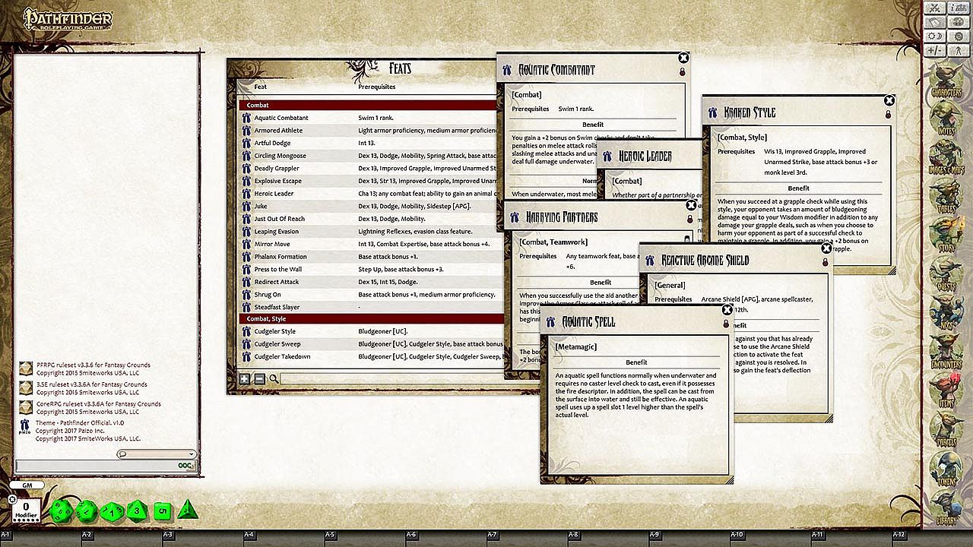Expand all groups in Feats list

[x=245, y=378]
